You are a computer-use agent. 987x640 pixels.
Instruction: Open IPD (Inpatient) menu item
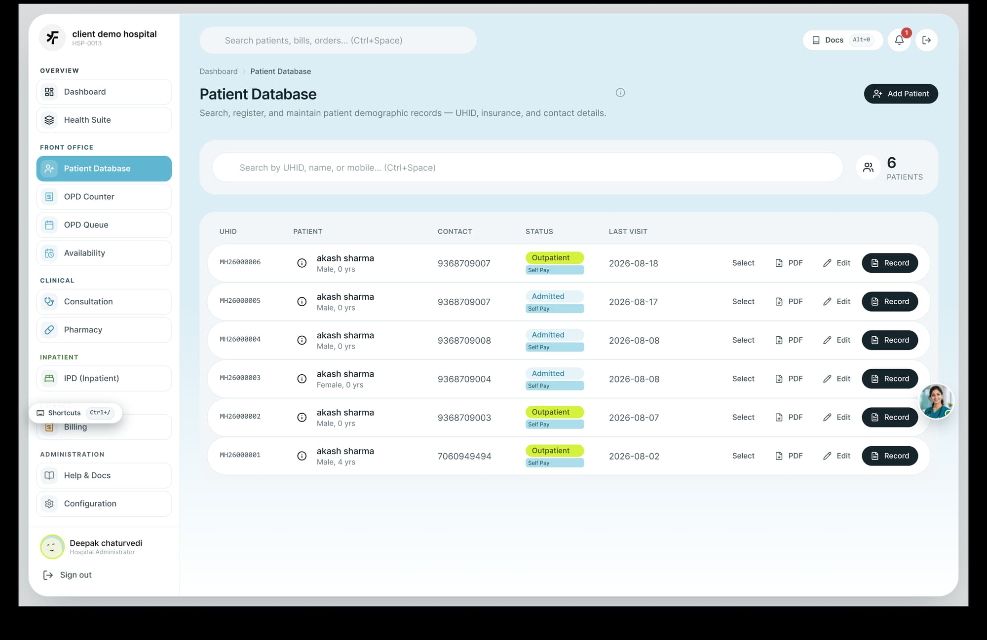click(104, 378)
